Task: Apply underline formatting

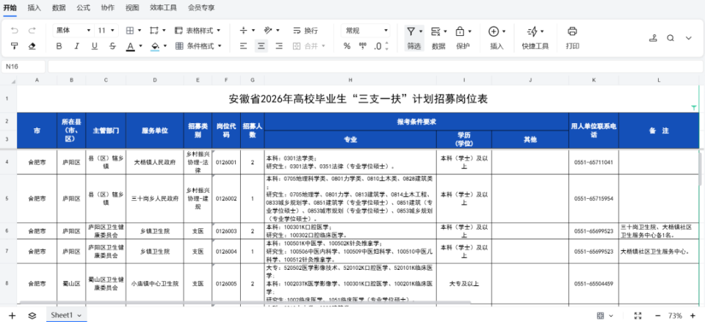Action: pyautogui.click(x=95, y=45)
